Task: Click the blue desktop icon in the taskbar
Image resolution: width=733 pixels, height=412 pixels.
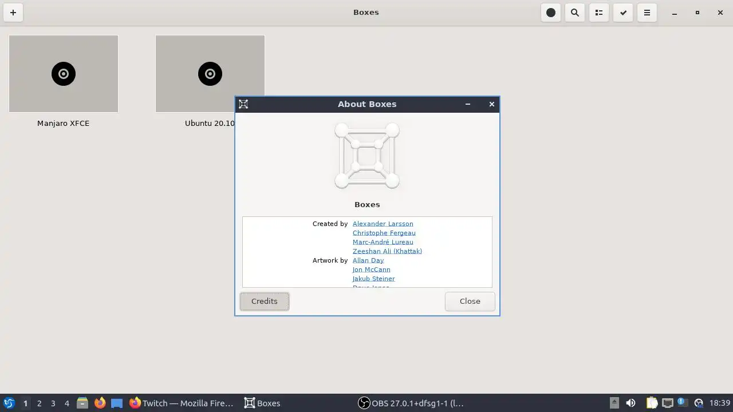Action: (x=117, y=403)
